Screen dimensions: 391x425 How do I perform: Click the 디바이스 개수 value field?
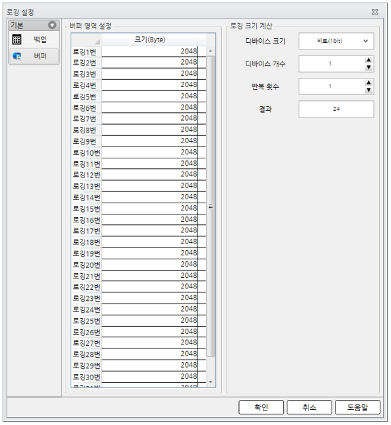tap(332, 64)
